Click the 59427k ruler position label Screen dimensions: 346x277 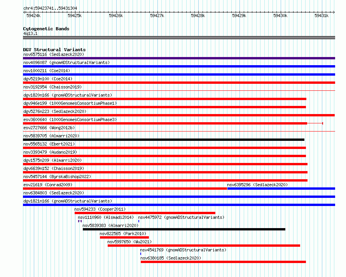point(157,16)
